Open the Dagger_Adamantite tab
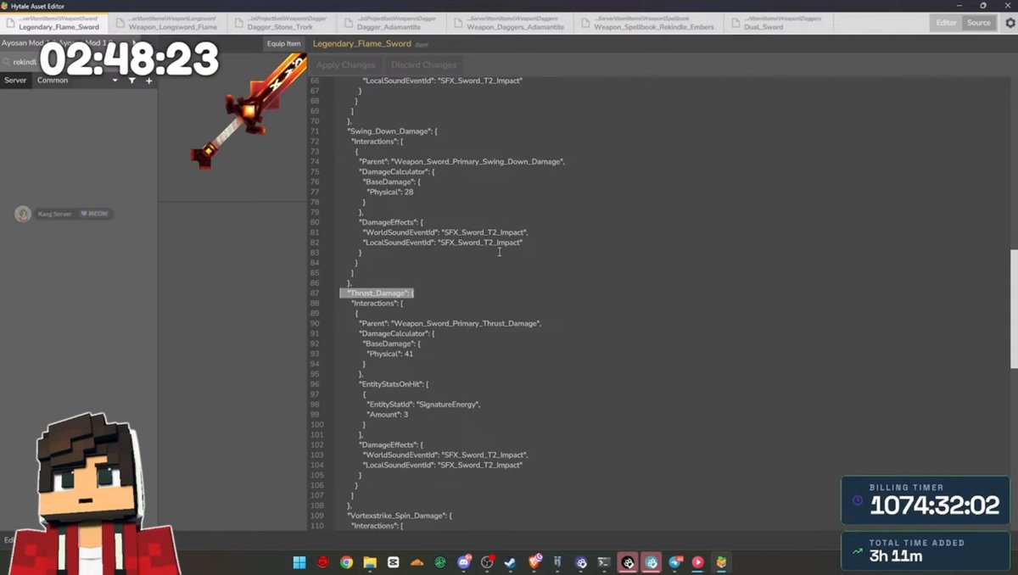The width and height of the screenshot is (1018, 575). 389,23
